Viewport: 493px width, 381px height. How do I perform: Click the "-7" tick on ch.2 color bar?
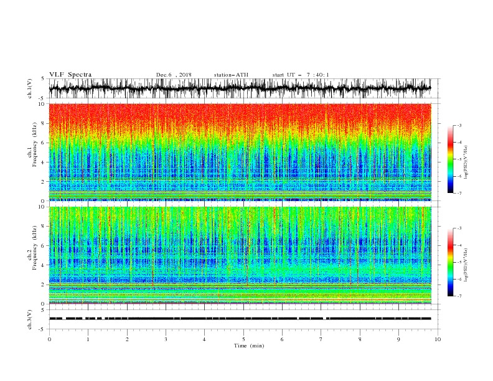click(459, 296)
